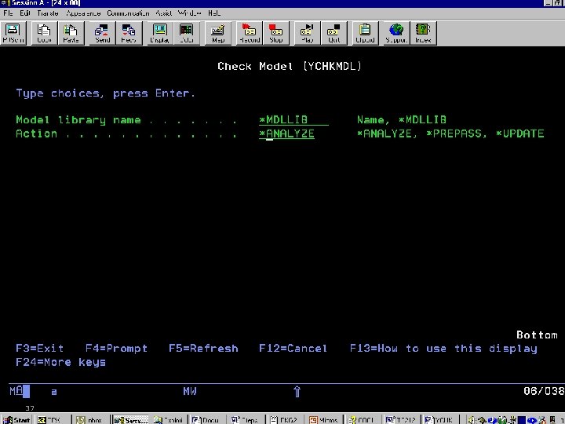Viewport: 565px width, 424px height.
Task: Open the Color mapping toolbar icon
Action: pyautogui.click(x=187, y=33)
